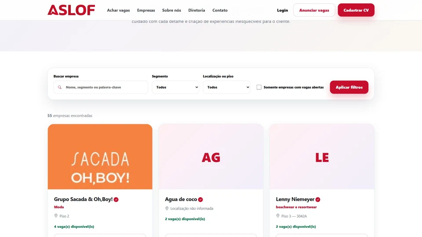
Task: Click the ASLOF logo
Action: (x=71, y=10)
